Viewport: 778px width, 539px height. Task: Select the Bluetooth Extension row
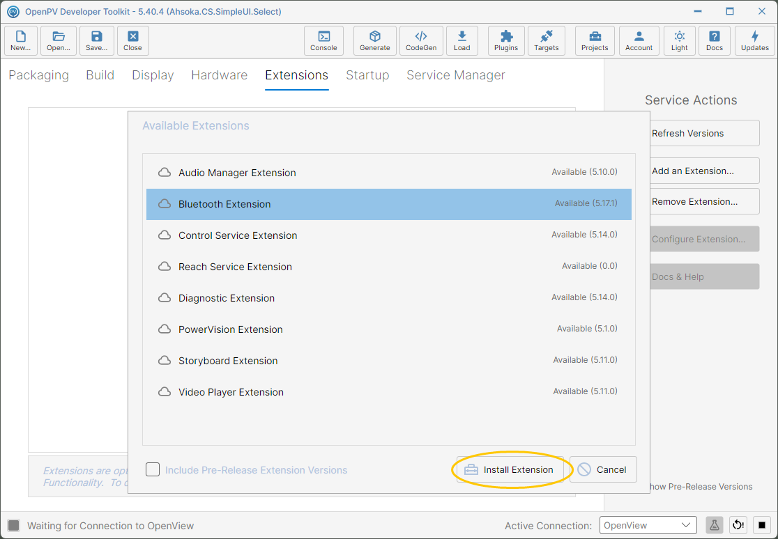coord(389,204)
